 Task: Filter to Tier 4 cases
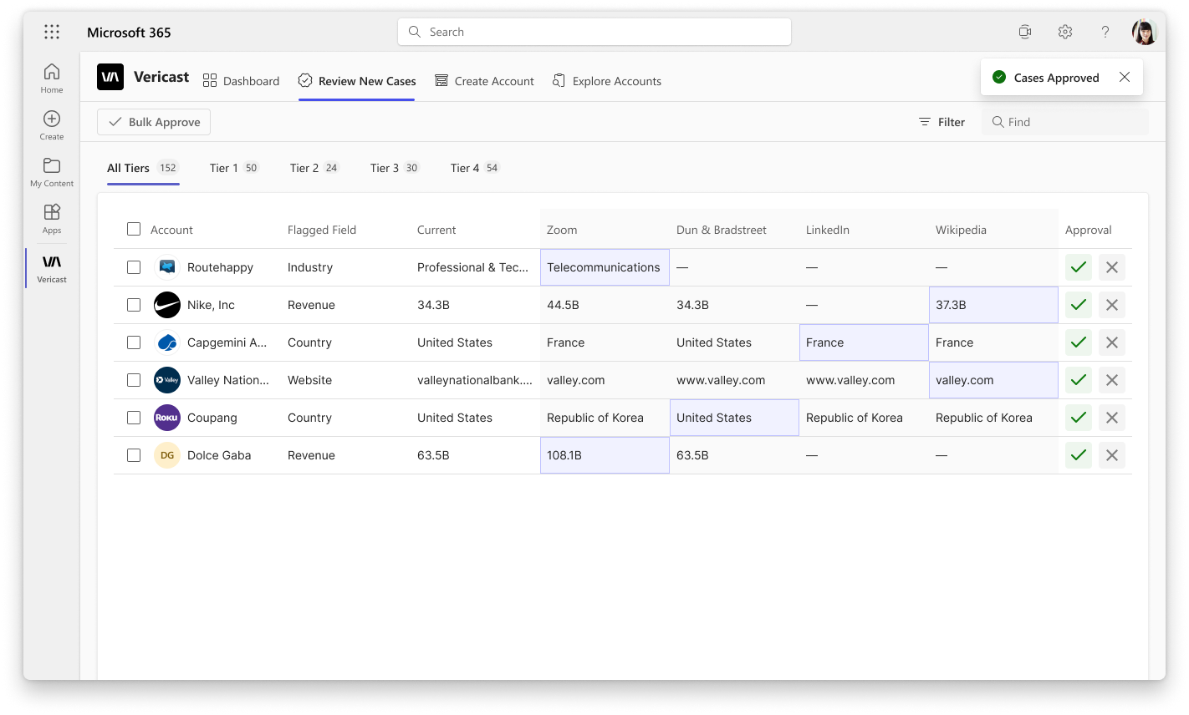475,168
